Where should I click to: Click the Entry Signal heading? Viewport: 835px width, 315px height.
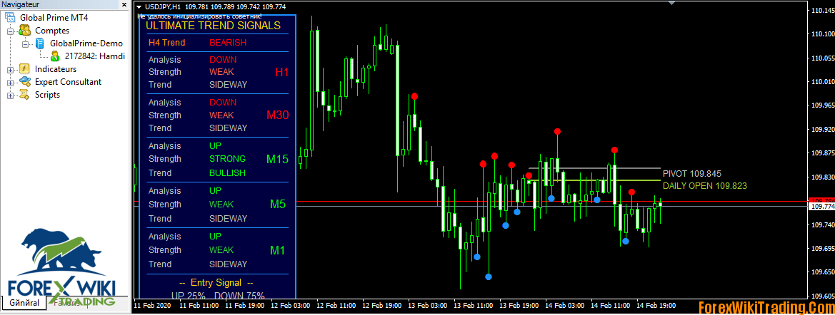216,283
